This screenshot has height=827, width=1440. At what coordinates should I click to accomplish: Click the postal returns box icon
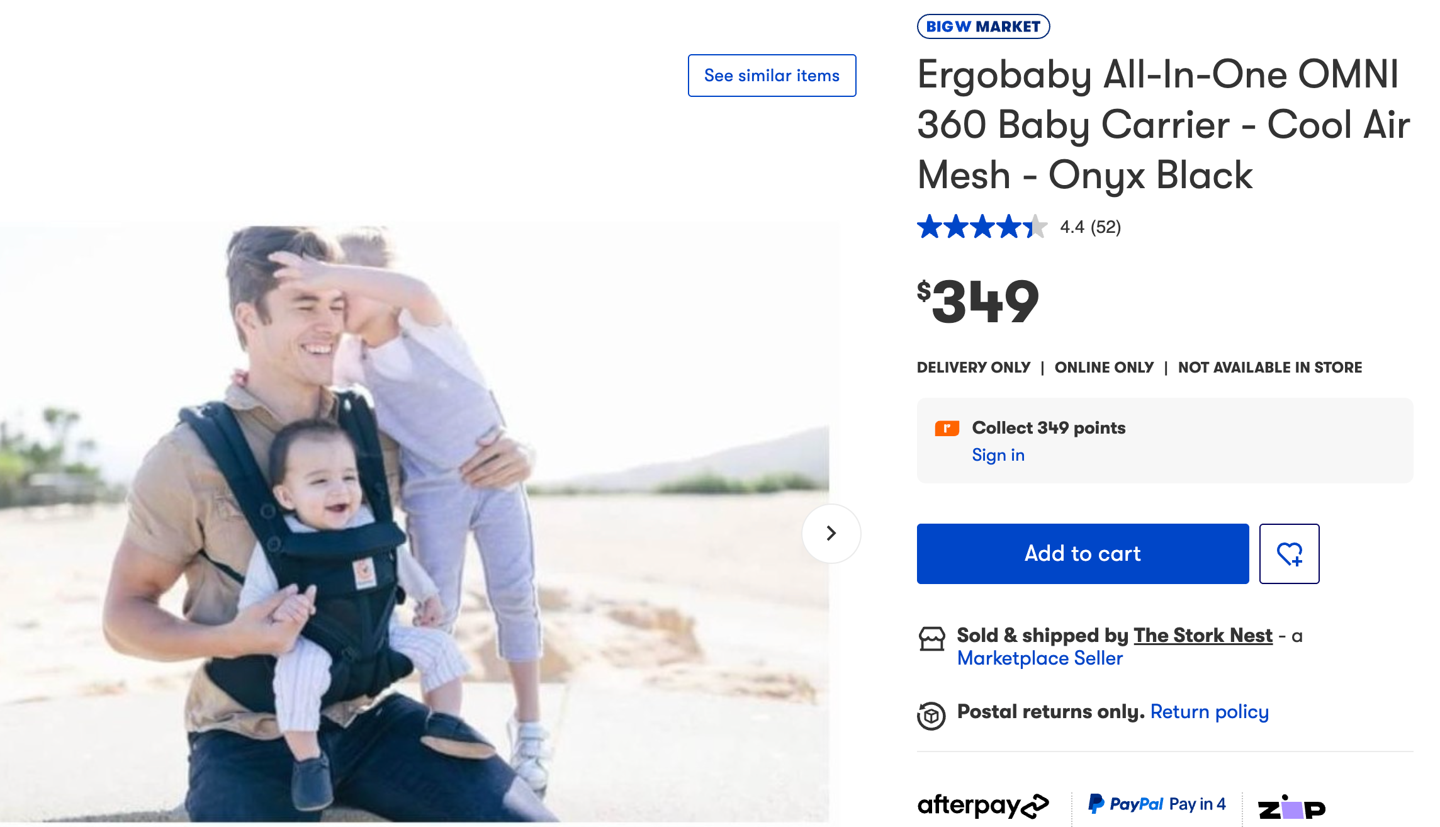click(x=931, y=716)
